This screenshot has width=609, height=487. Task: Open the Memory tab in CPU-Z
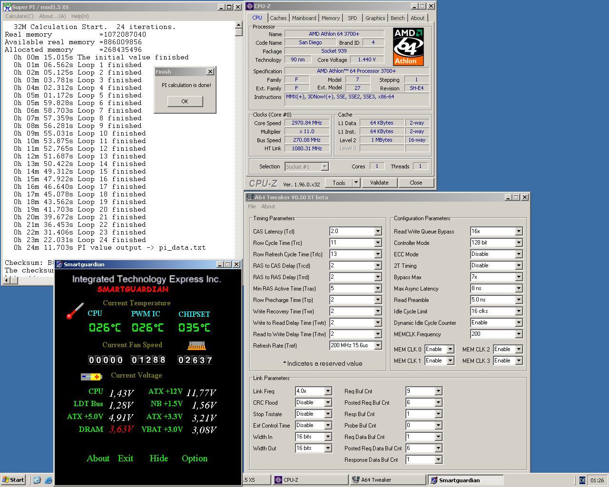(x=331, y=18)
